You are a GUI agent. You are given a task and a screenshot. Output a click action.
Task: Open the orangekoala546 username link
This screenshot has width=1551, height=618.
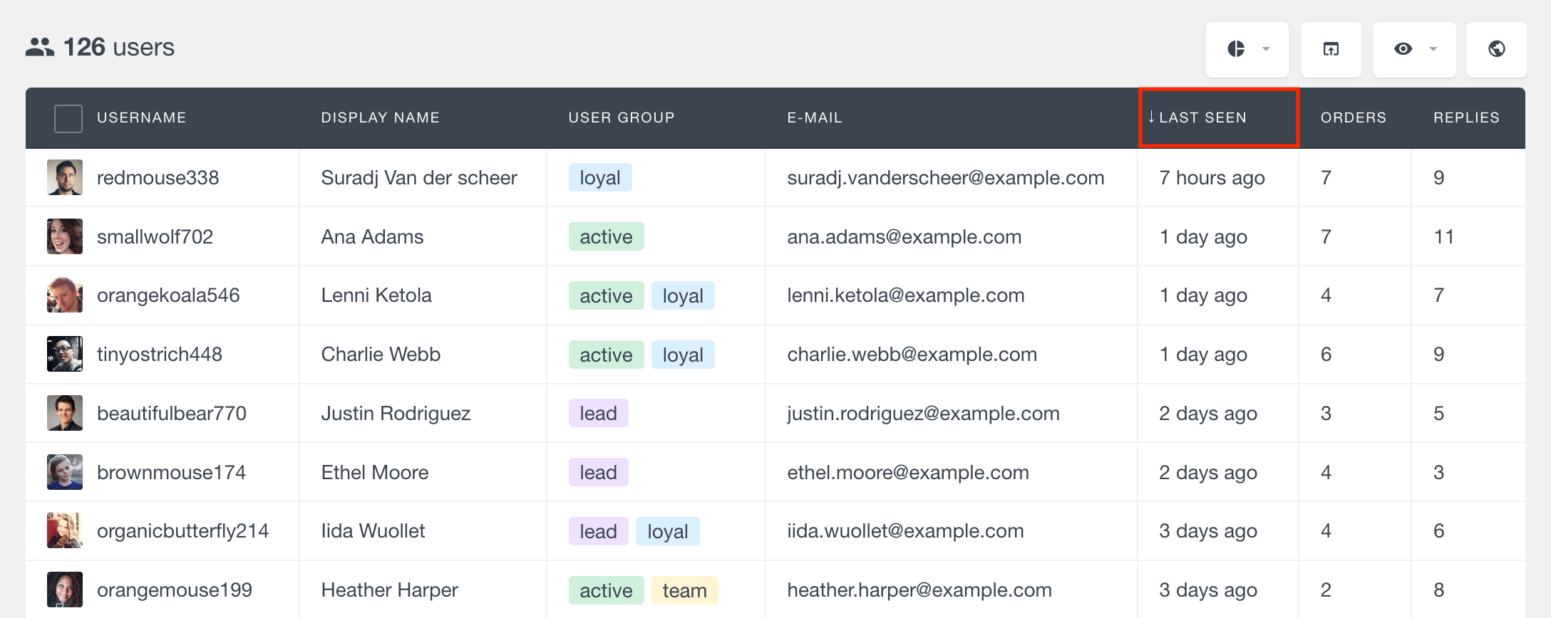click(x=168, y=295)
